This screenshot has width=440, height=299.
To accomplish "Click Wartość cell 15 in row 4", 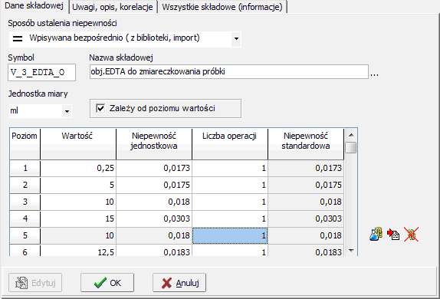I will (x=78, y=219).
